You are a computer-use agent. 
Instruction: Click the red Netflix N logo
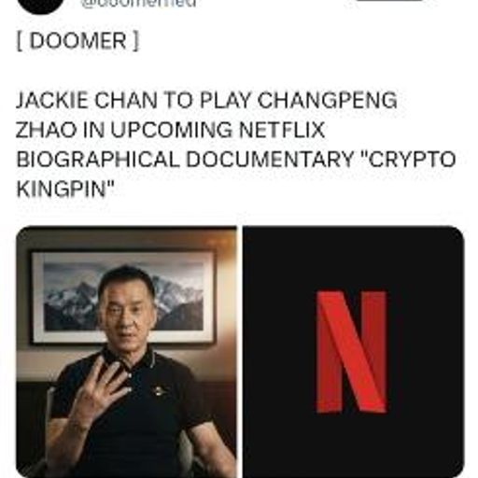coord(352,352)
